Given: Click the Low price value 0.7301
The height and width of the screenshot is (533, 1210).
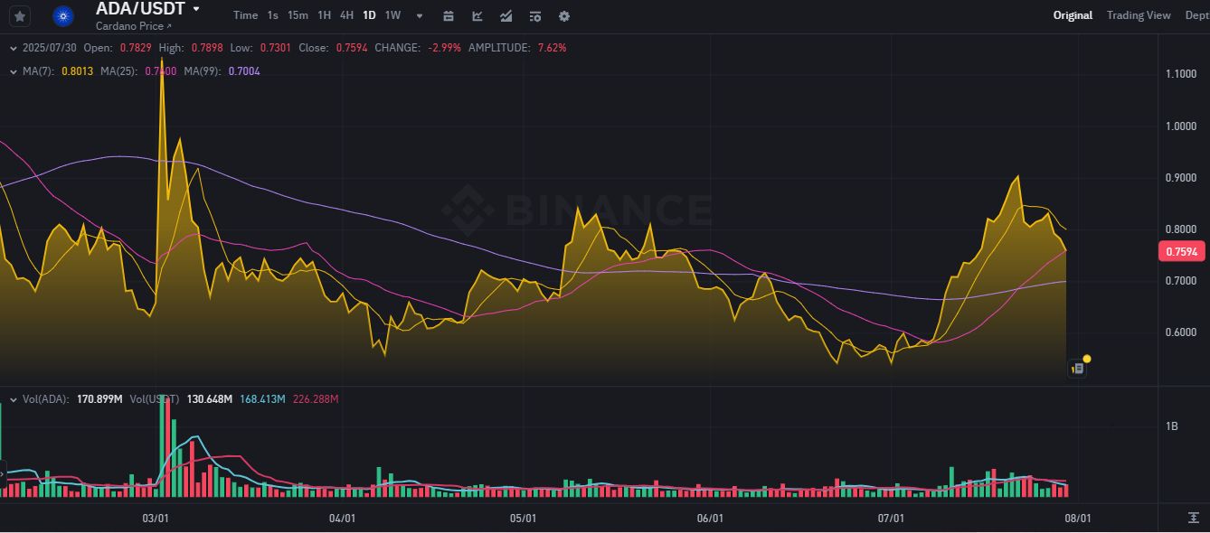Looking at the screenshot, I should [275, 48].
